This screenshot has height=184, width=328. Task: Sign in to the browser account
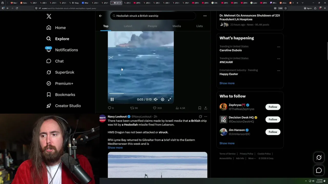point(307,8)
